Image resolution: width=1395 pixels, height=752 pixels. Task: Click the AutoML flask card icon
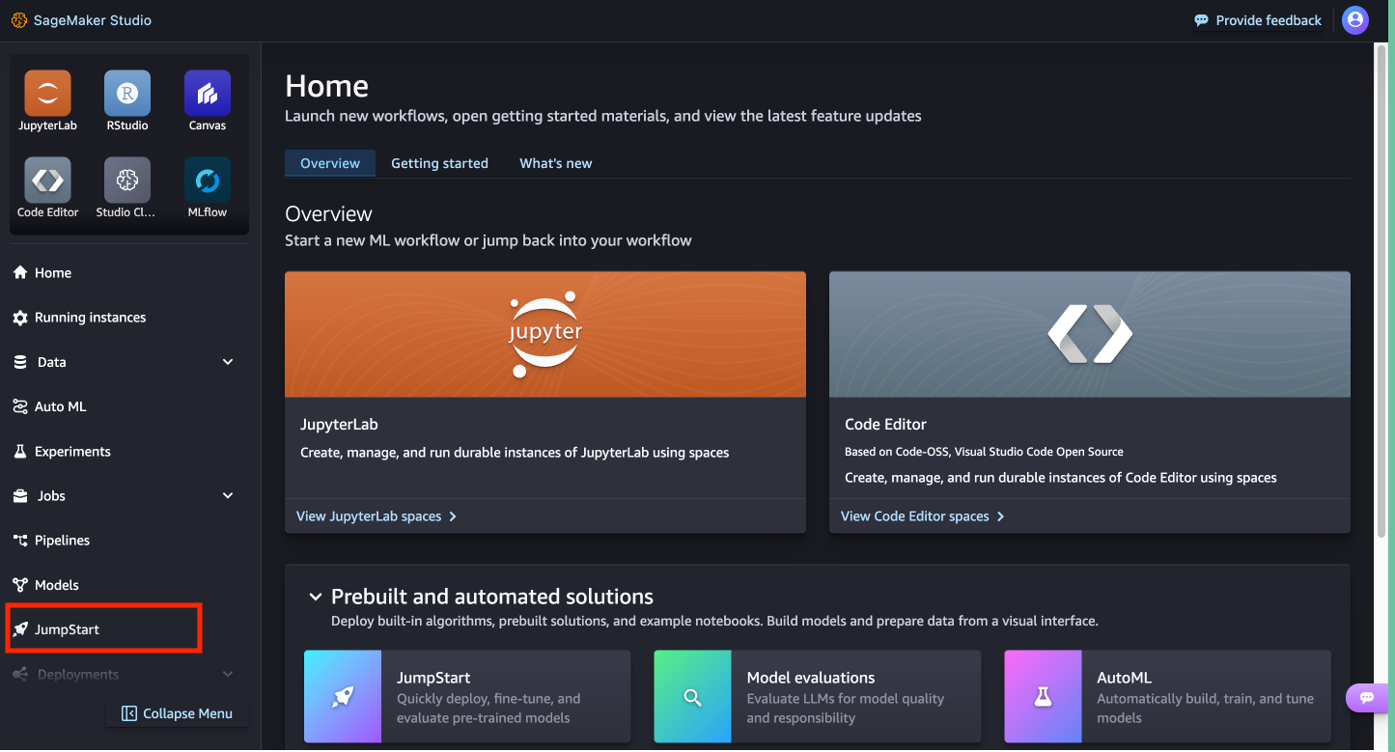coord(1043,698)
